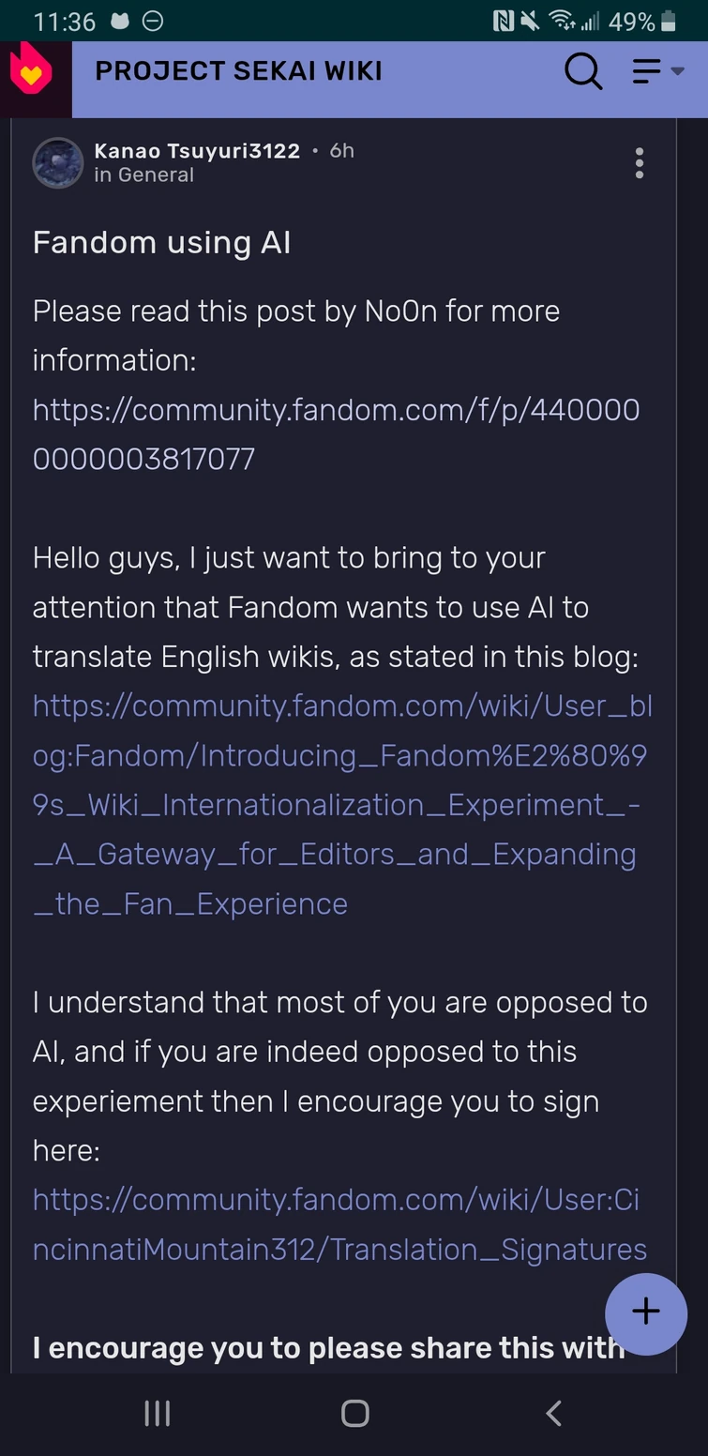This screenshot has height=1456, width=708.
Task: Tap the 6h post timestamp
Action: click(x=342, y=150)
